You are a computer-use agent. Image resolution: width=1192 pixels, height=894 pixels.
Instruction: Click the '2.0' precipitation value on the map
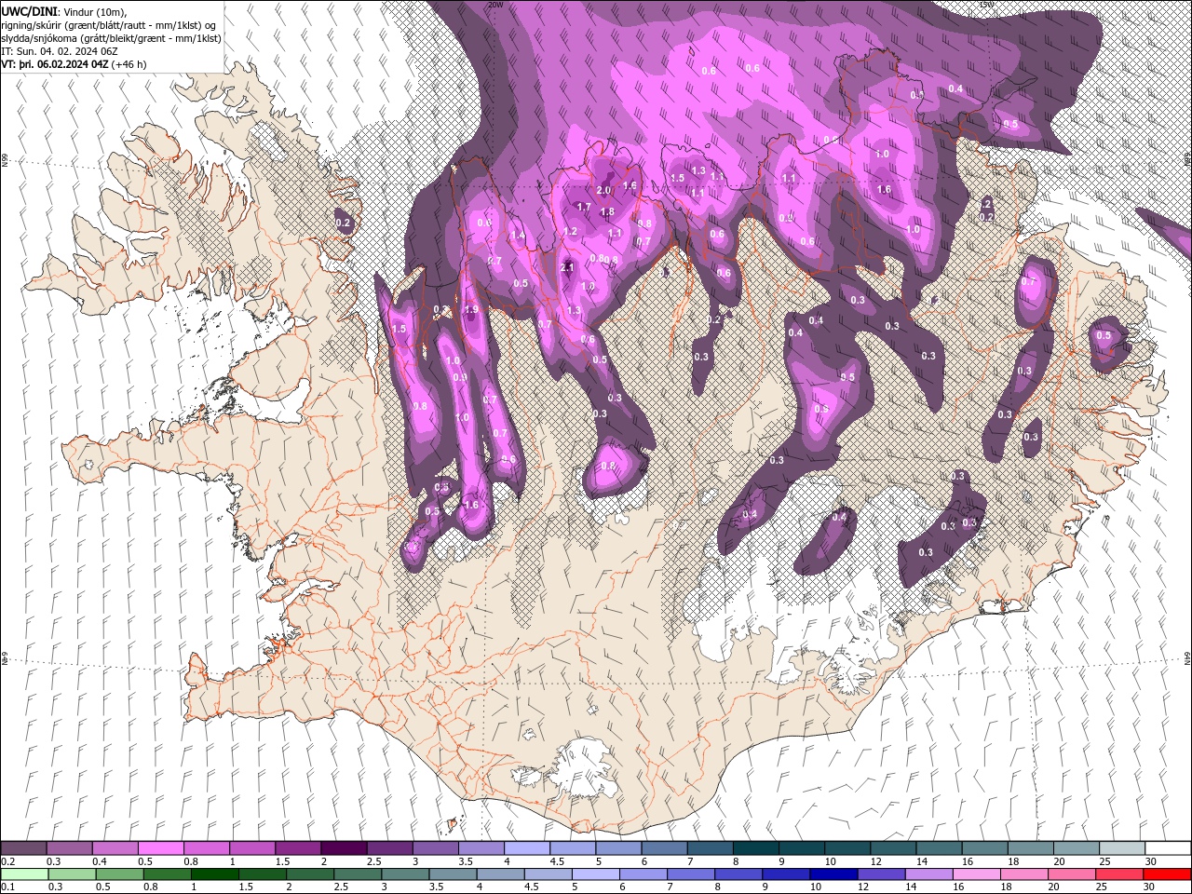coord(603,190)
